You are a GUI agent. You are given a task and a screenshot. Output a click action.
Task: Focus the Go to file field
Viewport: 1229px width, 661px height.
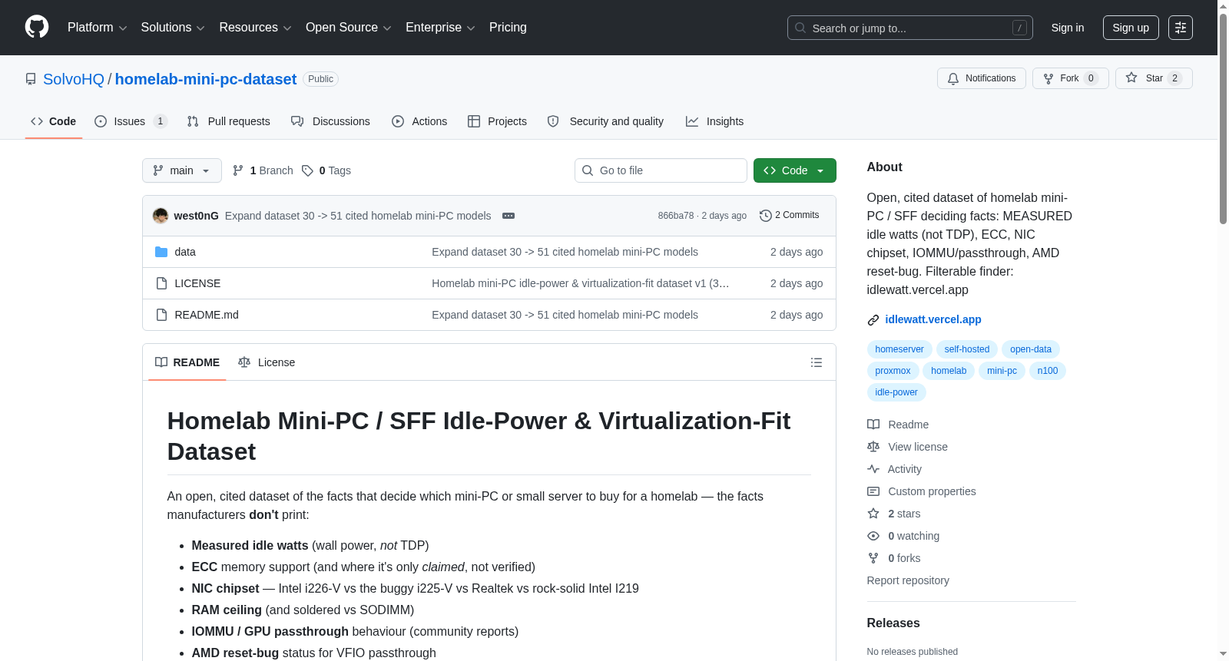click(x=661, y=170)
